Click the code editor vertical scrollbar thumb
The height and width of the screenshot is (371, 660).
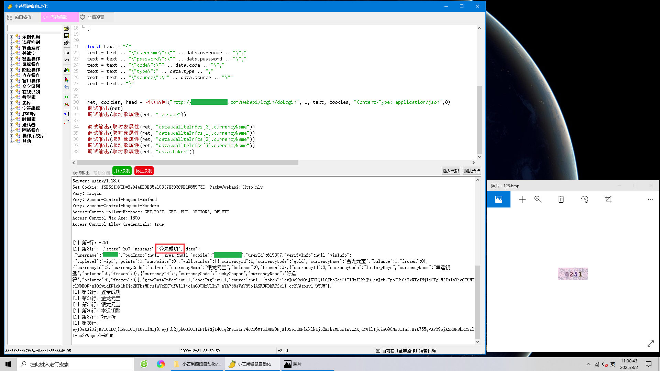click(479, 120)
